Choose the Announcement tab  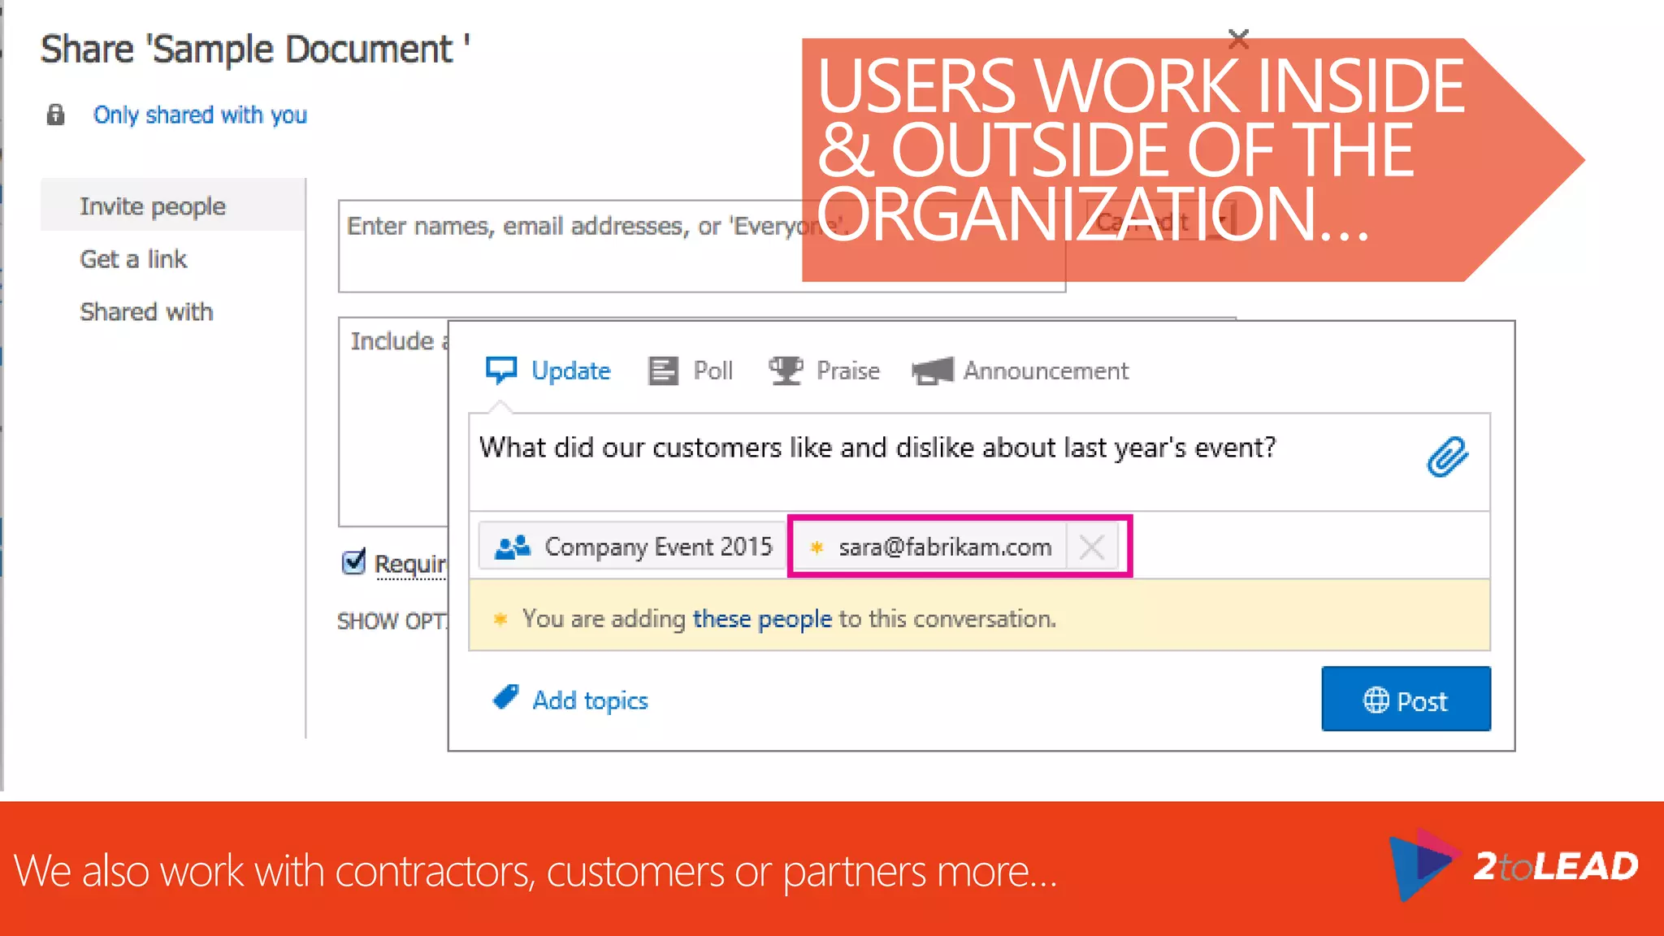(x=1020, y=371)
